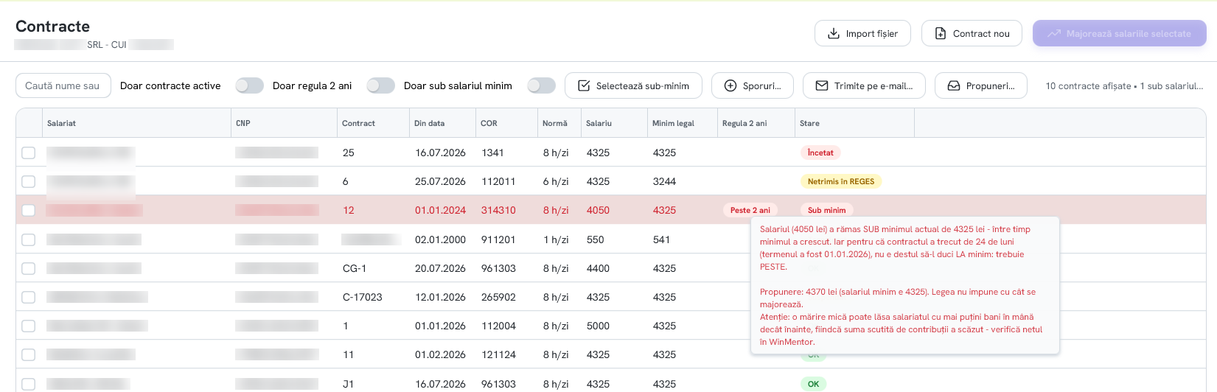This screenshot has width=1217, height=392.
Task: Click the envelope icon for Trimite pe e-mail
Action: click(821, 85)
